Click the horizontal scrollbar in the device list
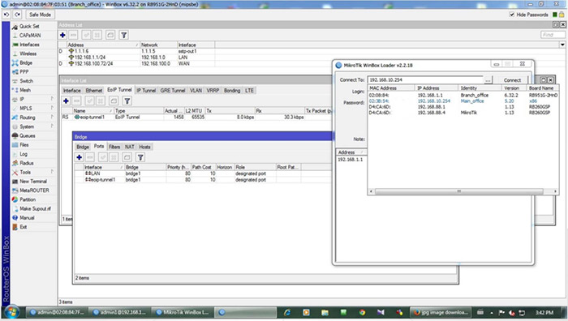Viewport: 568px width, 321px height. (x=459, y=191)
